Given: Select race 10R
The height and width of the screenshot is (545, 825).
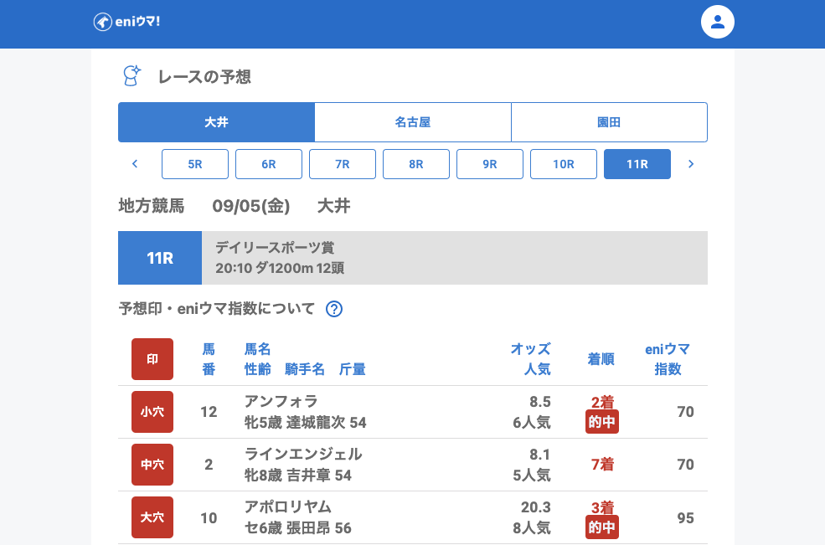Looking at the screenshot, I should (x=564, y=164).
